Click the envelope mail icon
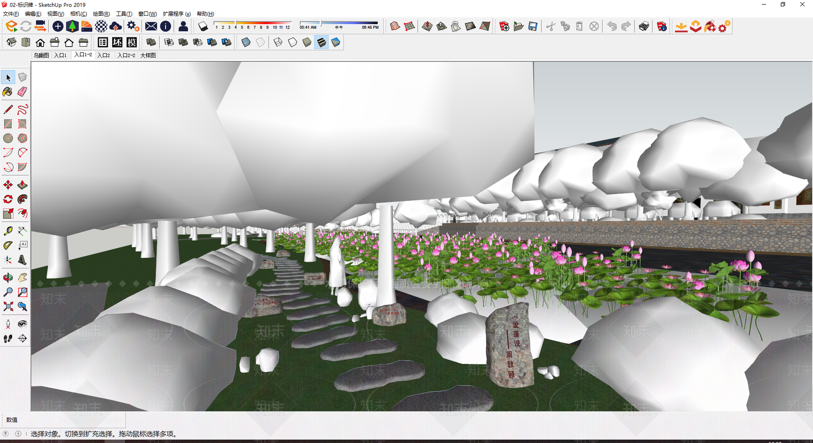 pyautogui.click(x=151, y=26)
